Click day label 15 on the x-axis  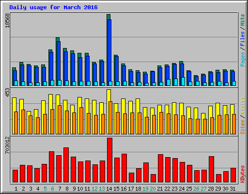[116, 189]
